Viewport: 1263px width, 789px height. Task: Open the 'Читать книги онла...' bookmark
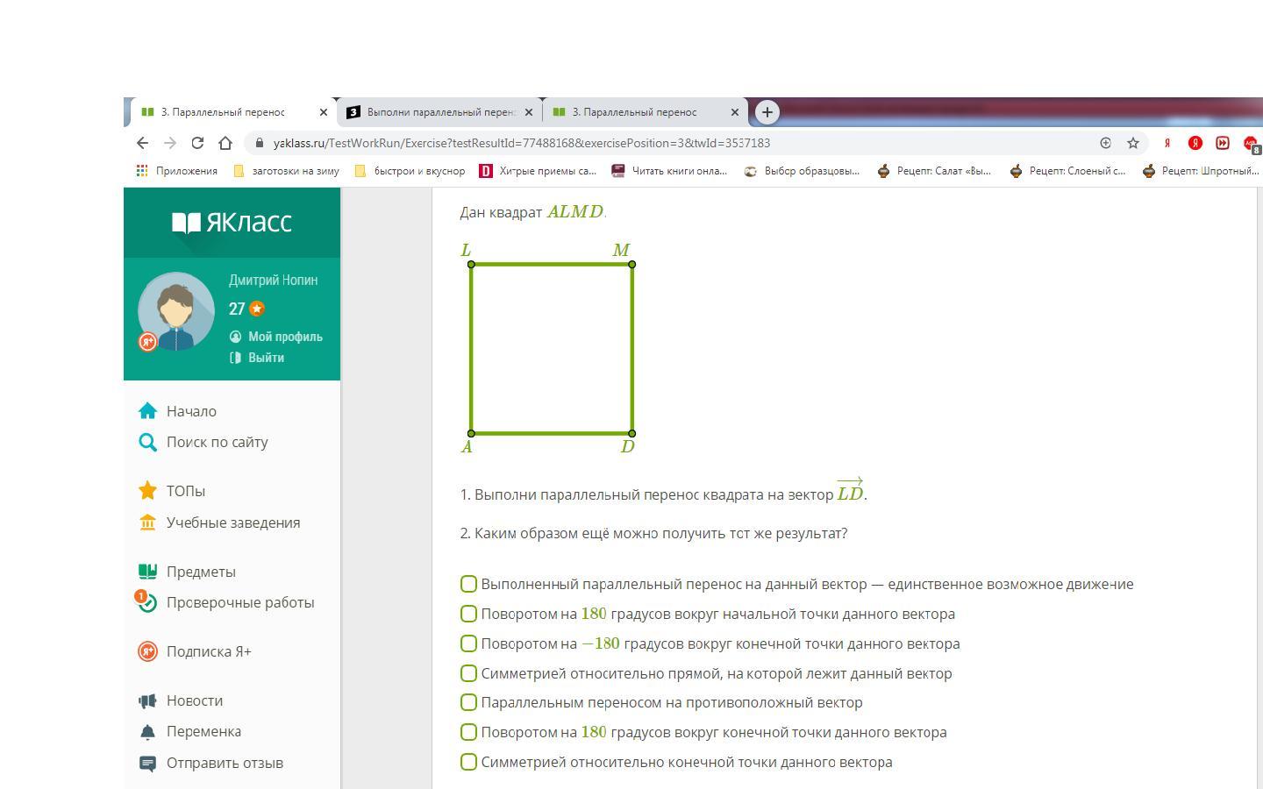(x=669, y=171)
